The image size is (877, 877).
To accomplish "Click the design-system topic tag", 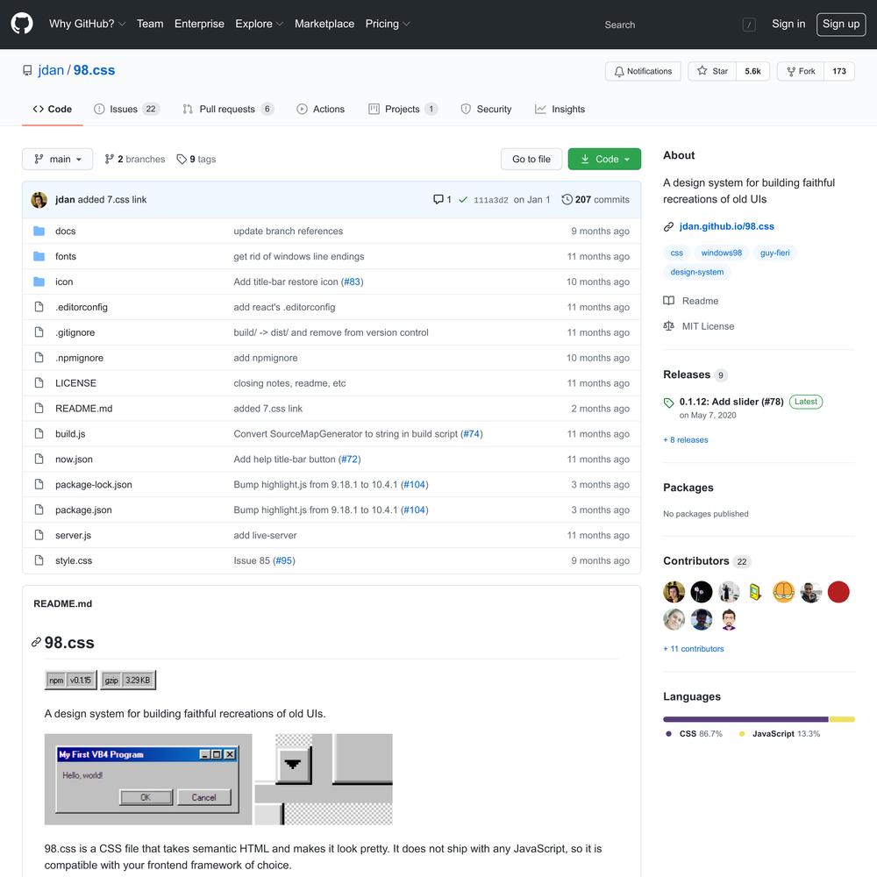I will point(696,273).
